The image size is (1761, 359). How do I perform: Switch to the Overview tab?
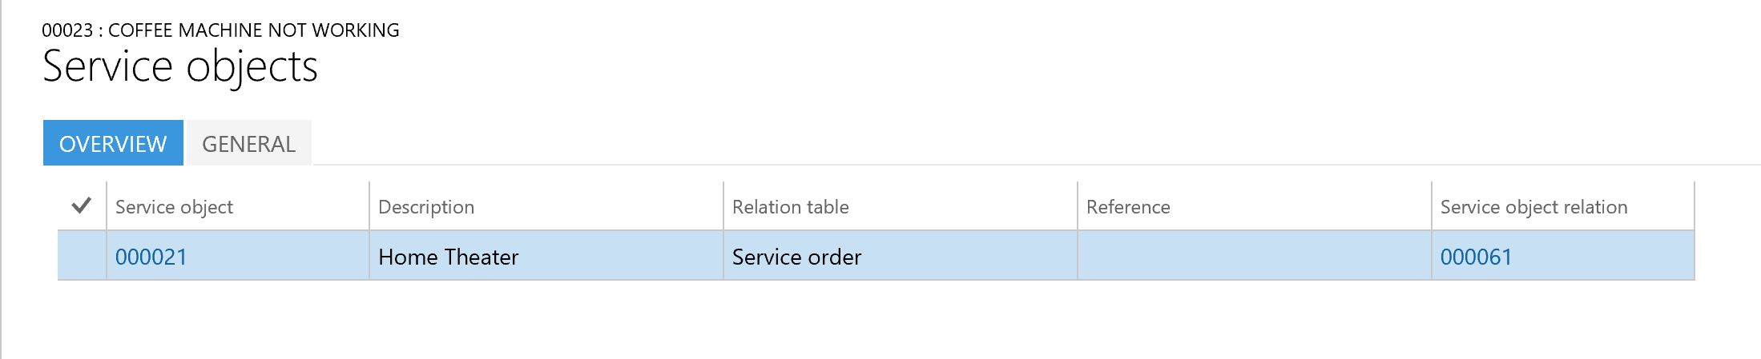[113, 143]
